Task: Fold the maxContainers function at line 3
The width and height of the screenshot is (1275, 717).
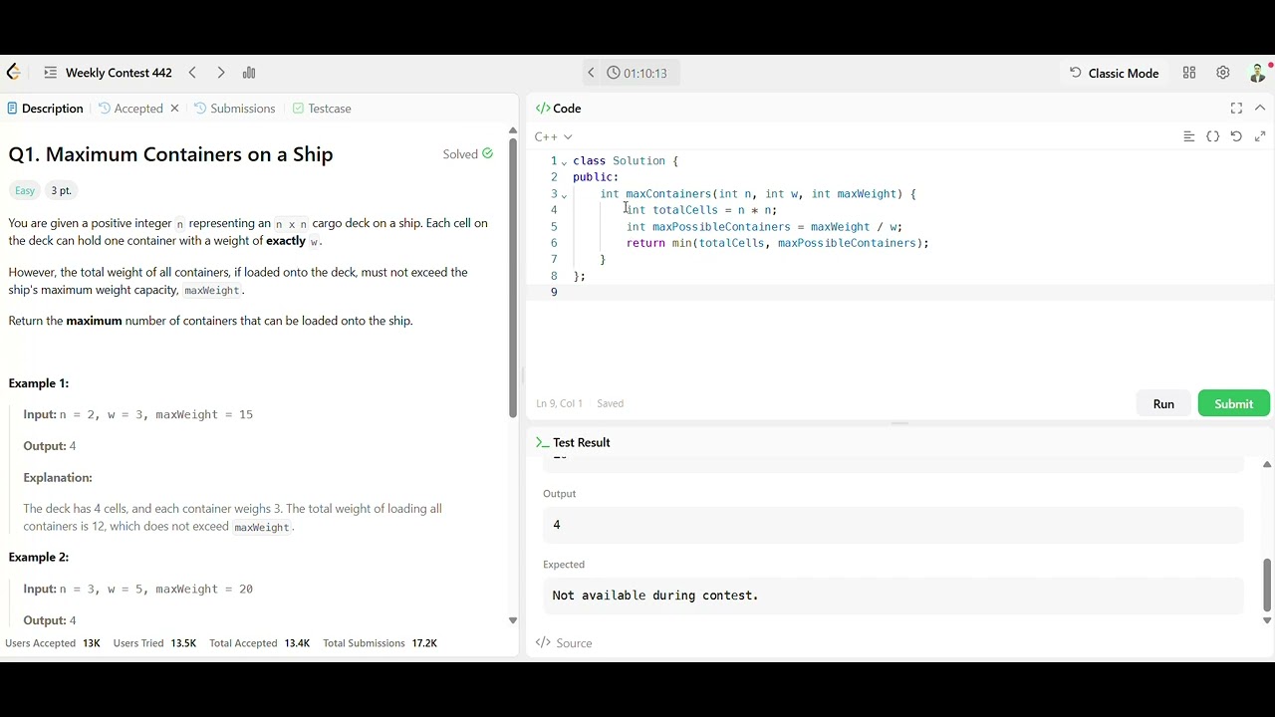Action: tap(564, 194)
